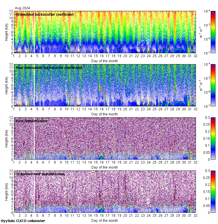
Task: Click the white data gap in raw depolarisation plot
Action: click(x=34, y=140)
